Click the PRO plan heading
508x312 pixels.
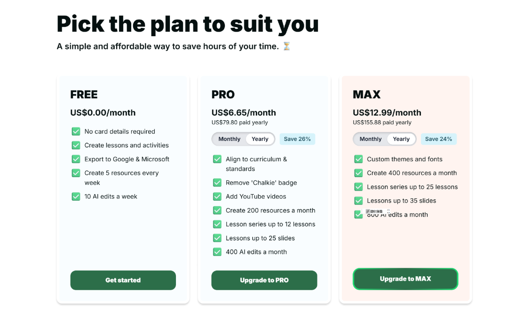click(223, 94)
